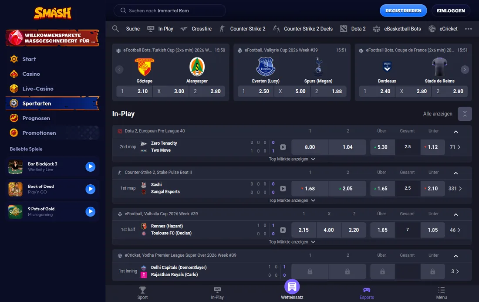The width and height of the screenshot is (479, 302).
Task: Select eCricket category
Action: [443, 29]
